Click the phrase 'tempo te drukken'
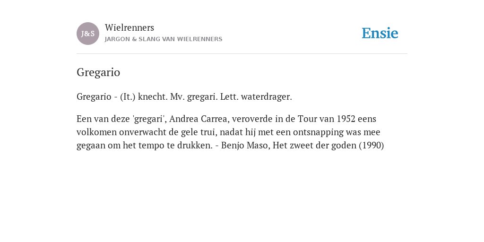Image resolution: width=484 pixels, height=242 pixels. click(x=175, y=146)
